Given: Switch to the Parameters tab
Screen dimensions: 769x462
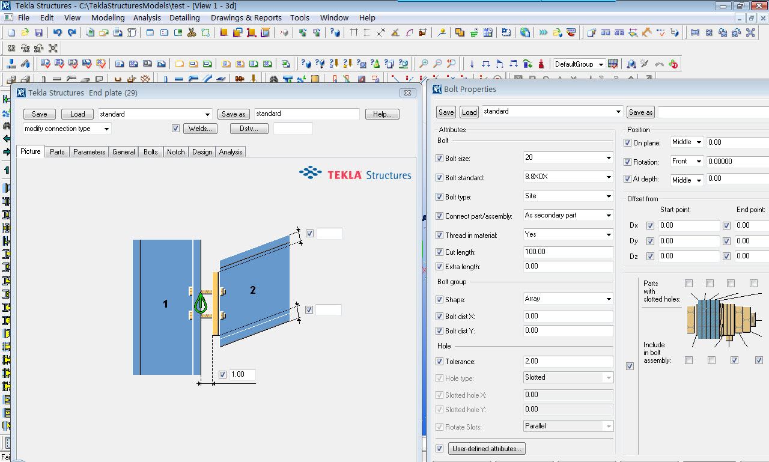Looking at the screenshot, I should coord(89,152).
